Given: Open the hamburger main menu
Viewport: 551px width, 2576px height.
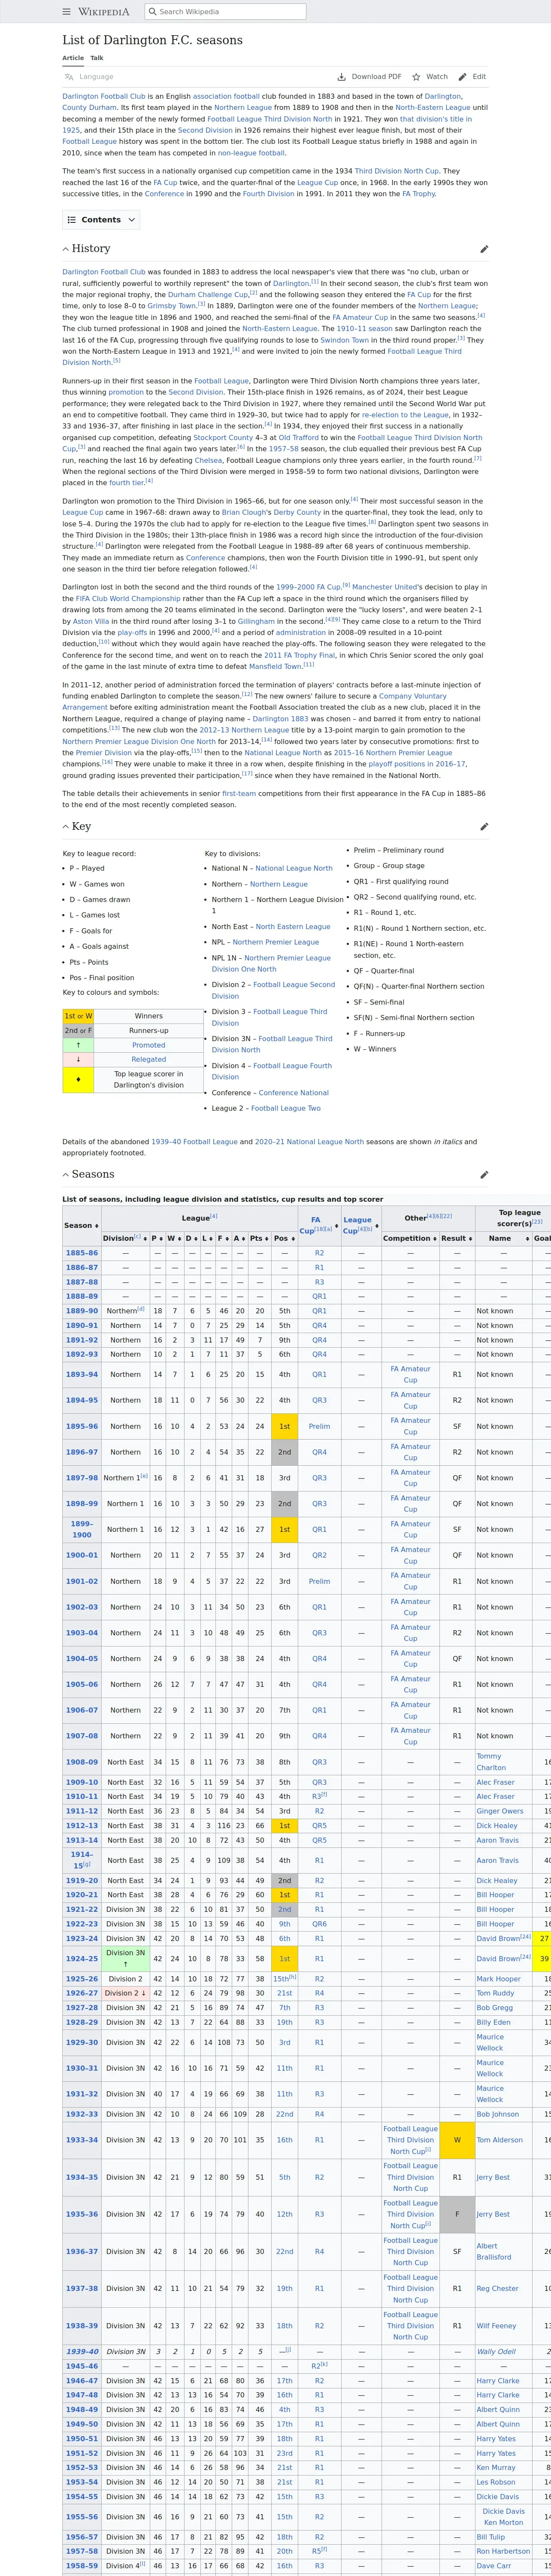Looking at the screenshot, I should pyautogui.click(x=67, y=12).
